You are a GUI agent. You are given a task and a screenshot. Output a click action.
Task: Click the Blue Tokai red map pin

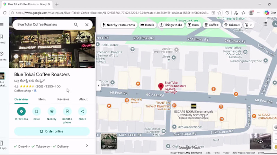click(x=161, y=87)
